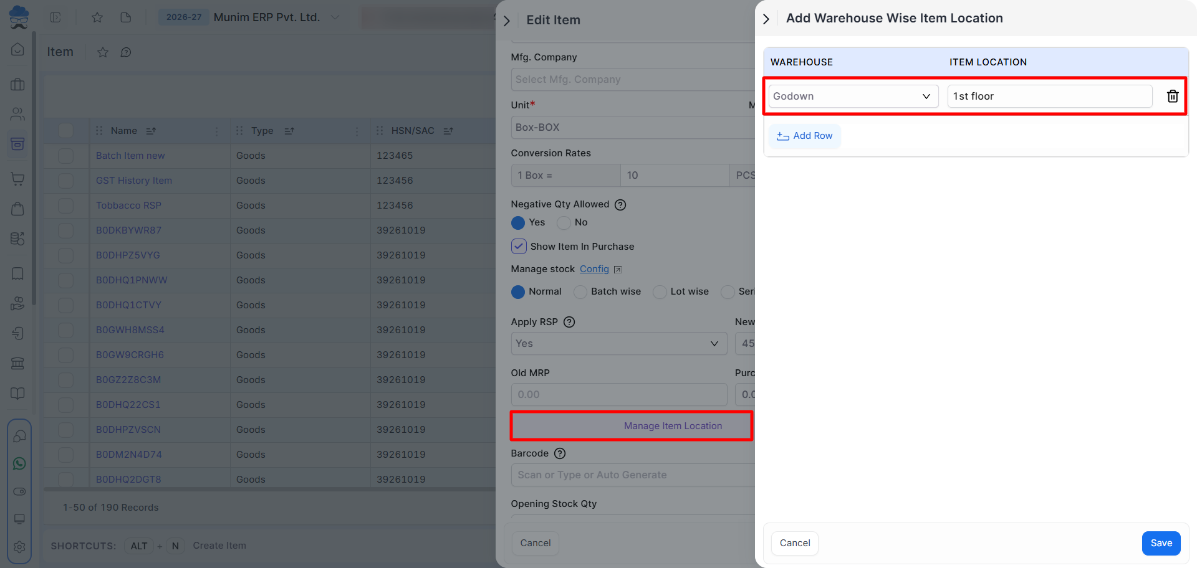Click the conversion rate 10 field
1197x568 pixels.
pyautogui.click(x=675, y=176)
